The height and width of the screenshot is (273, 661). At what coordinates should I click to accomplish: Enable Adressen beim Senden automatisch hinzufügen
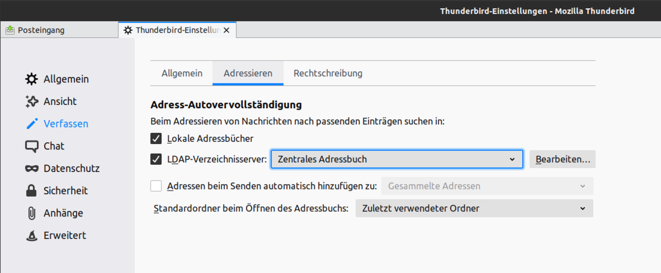tap(156, 186)
